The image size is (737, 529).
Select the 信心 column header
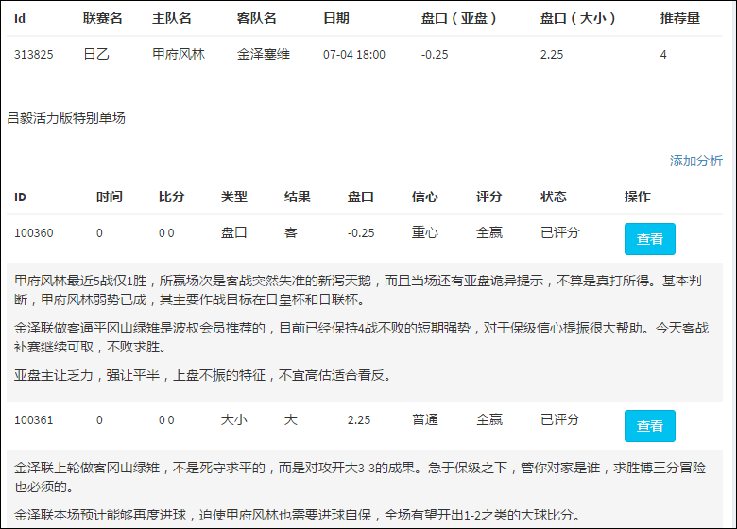click(424, 196)
